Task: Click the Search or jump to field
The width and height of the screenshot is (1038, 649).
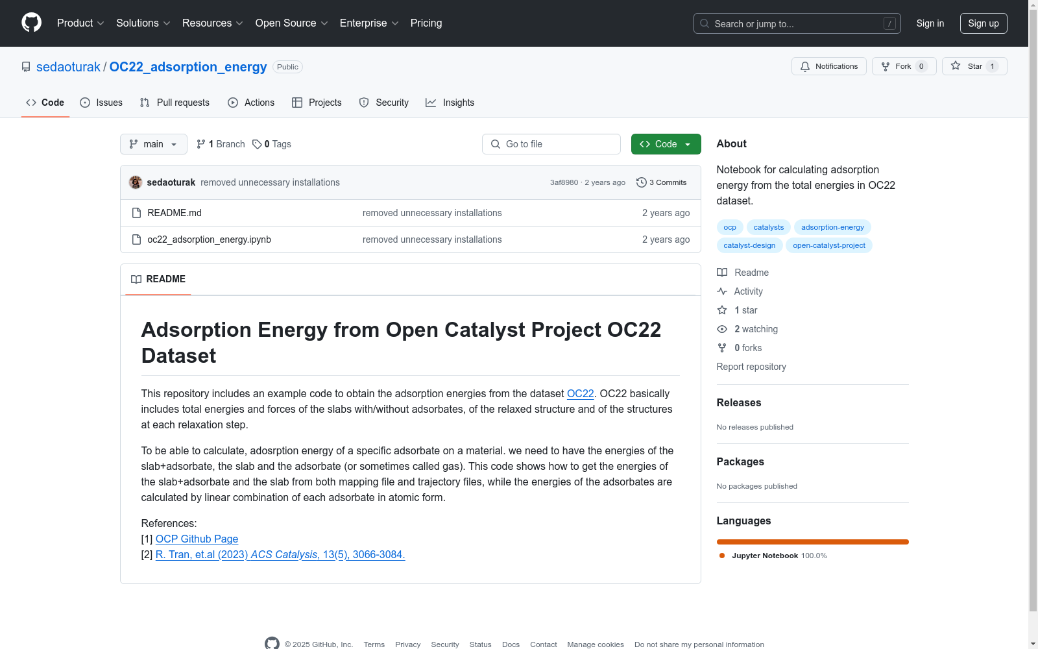Action: pyautogui.click(x=797, y=23)
